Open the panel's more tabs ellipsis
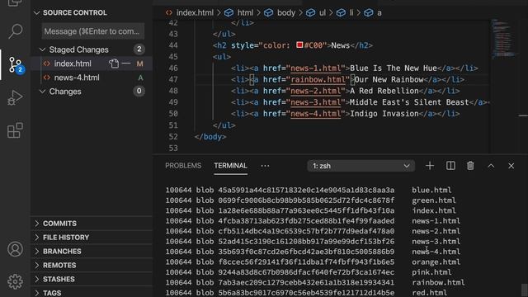 click(x=265, y=166)
